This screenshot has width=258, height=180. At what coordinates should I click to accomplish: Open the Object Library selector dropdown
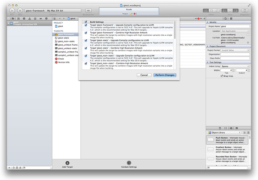(224, 132)
